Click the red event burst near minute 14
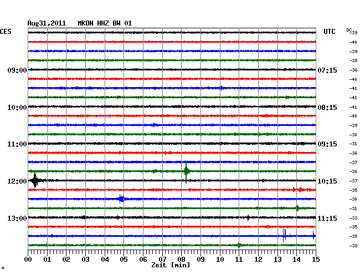This screenshot has height=274, width=360. (x=300, y=190)
